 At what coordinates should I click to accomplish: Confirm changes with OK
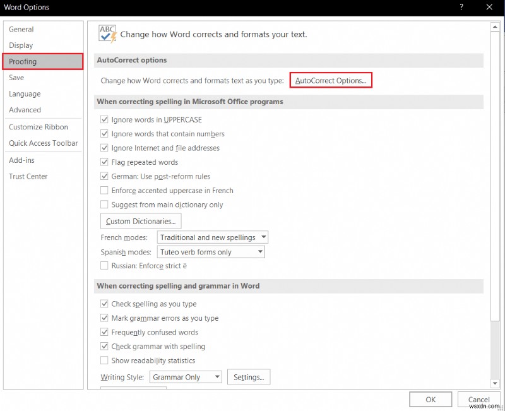click(430, 399)
